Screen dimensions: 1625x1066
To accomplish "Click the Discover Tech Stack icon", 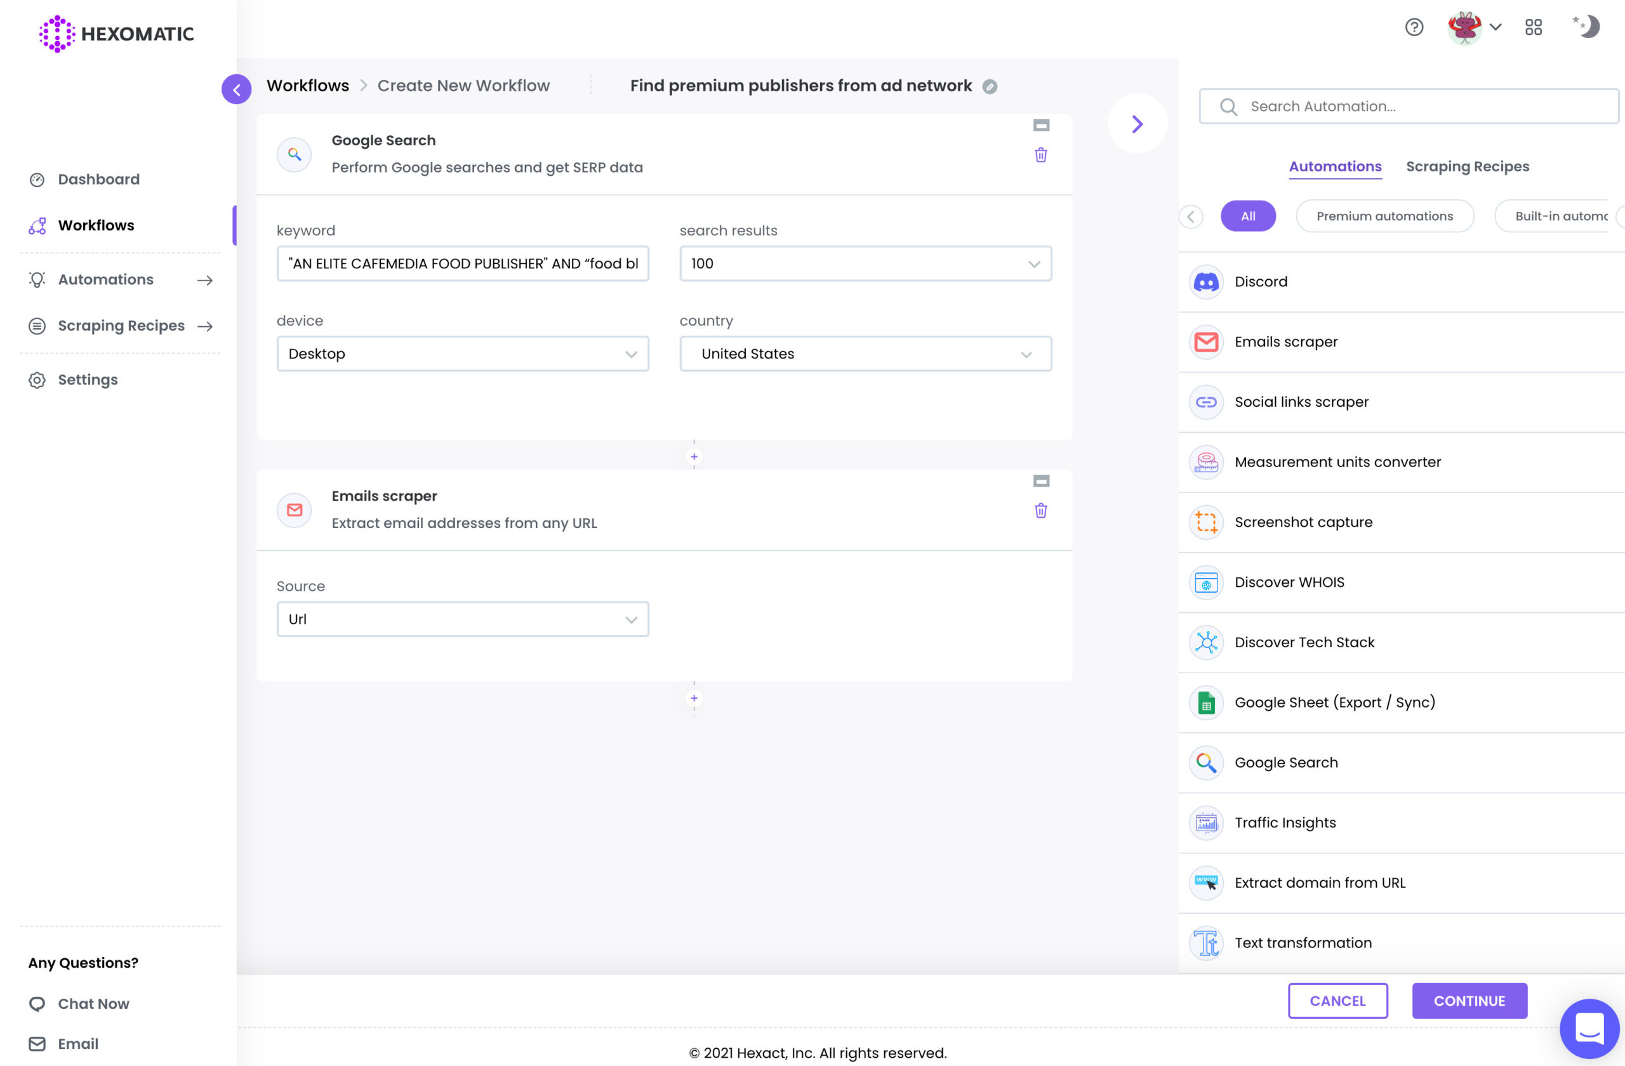I will click(1206, 642).
